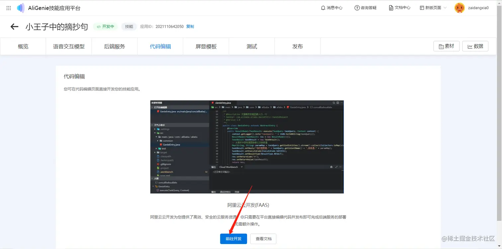Click the page scrollbar up arrow

click(499, 3)
